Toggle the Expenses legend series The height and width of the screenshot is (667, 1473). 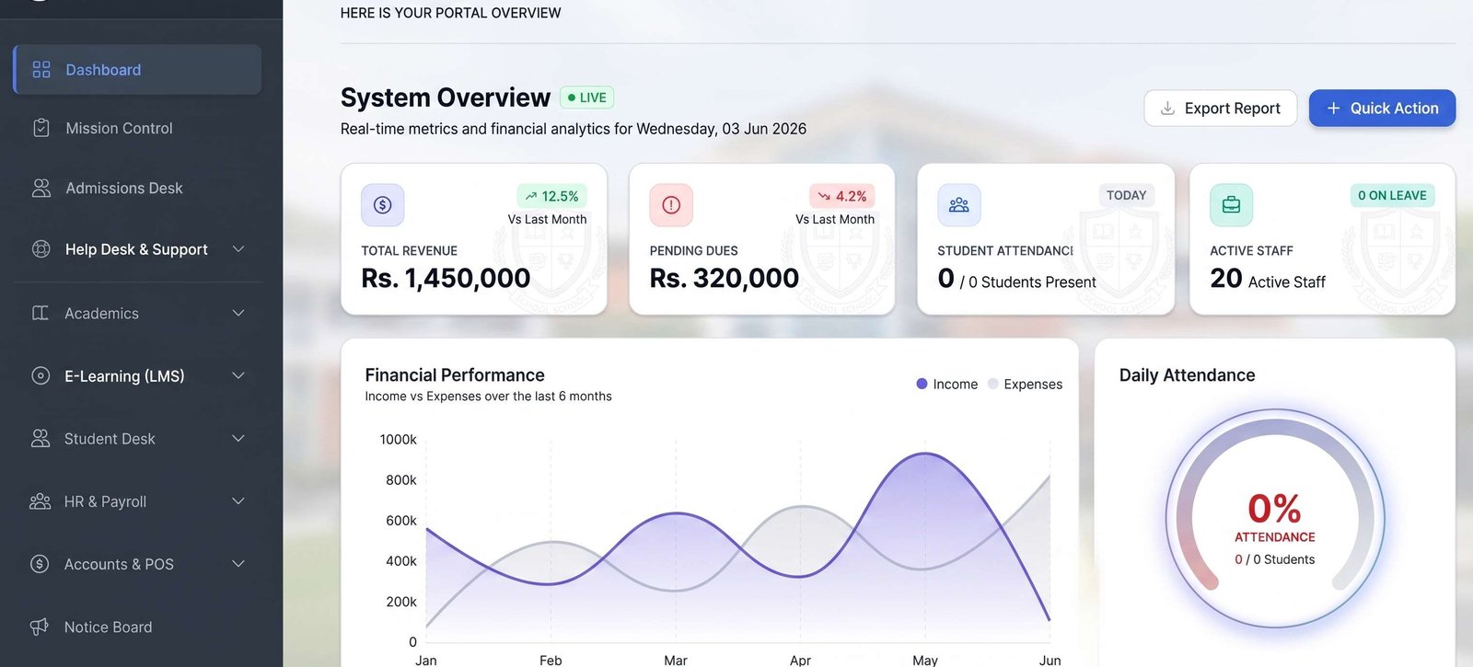pyautogui.click(x=1025, y=385)
